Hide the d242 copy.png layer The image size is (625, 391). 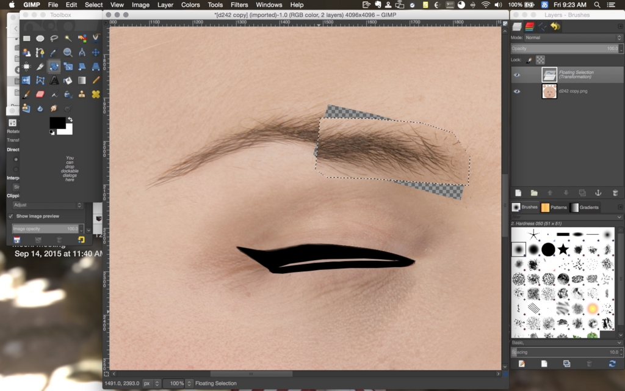pyautogui.click(x=516, y=90)
